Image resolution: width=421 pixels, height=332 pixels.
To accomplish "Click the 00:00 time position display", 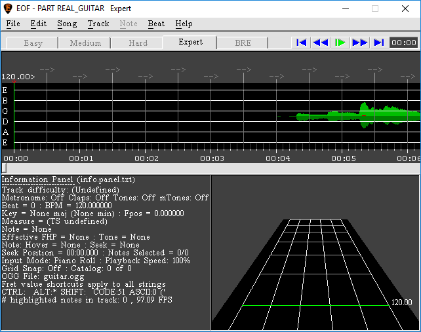I will [403, 43].
